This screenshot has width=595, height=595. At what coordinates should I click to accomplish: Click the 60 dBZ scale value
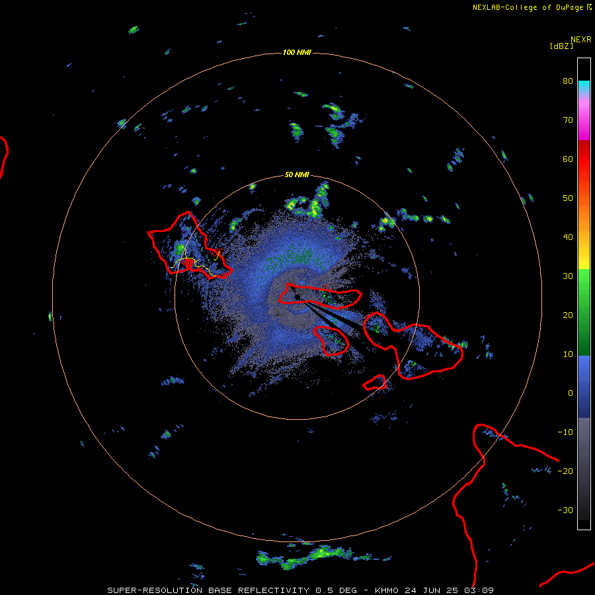568,159
